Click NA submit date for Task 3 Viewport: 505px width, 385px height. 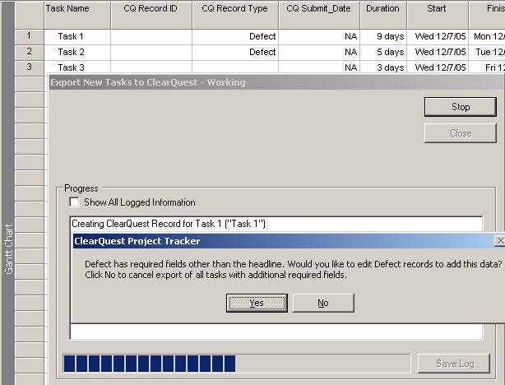[x=319, y=67]
